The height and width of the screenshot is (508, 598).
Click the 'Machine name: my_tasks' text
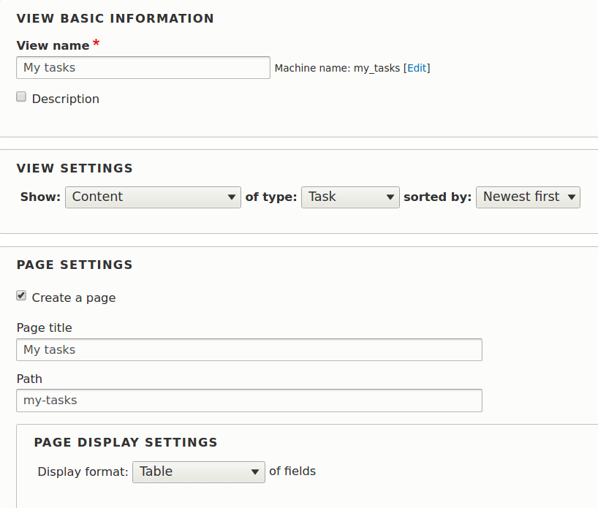point(337,68)
